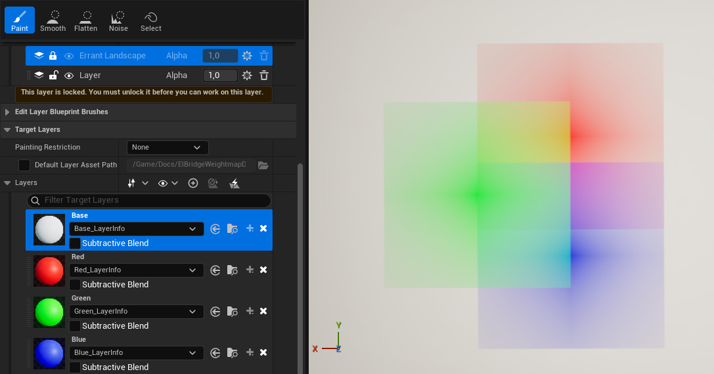714x374 pixels.
Task: Open the Blue_LayerInfo dropdown
Action: tap(136, 353)
